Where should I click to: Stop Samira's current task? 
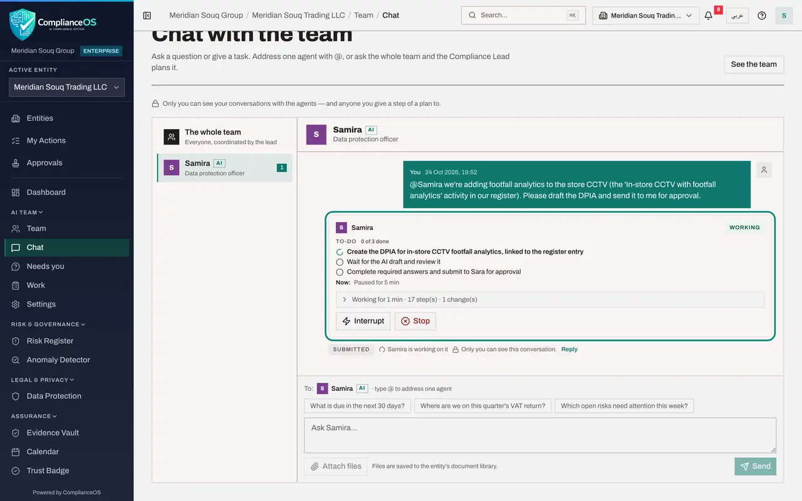415,321
